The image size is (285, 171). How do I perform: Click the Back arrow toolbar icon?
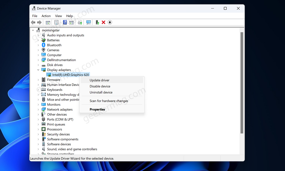pyautogui.click(x=33, y=22)
